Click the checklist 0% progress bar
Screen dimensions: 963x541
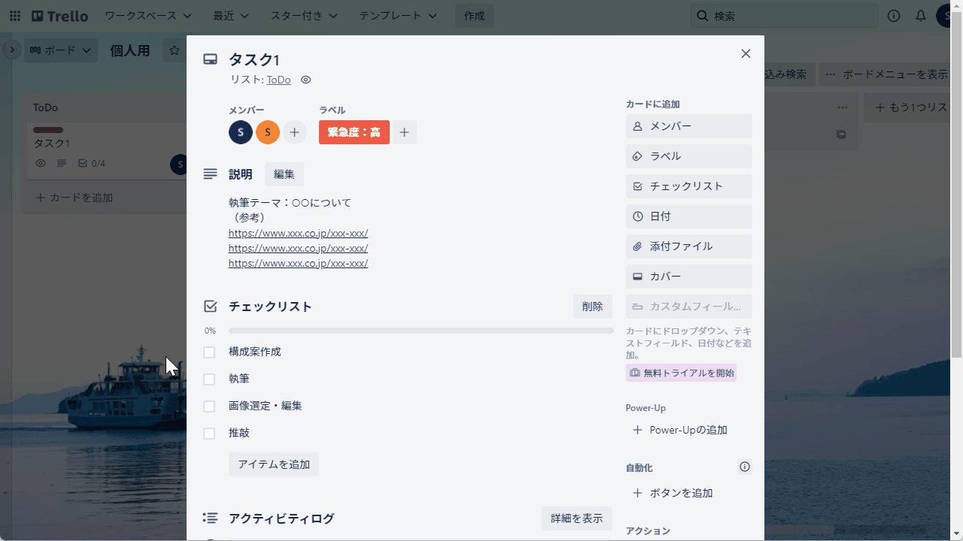[x=421, y=331]
